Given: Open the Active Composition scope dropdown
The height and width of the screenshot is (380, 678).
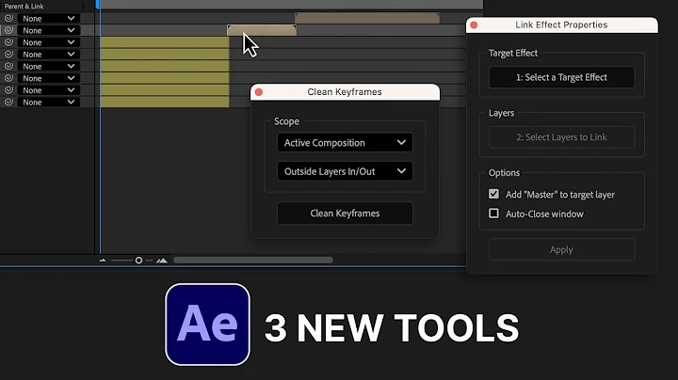Looking at the screenshot, I should [x=345, y=143].
